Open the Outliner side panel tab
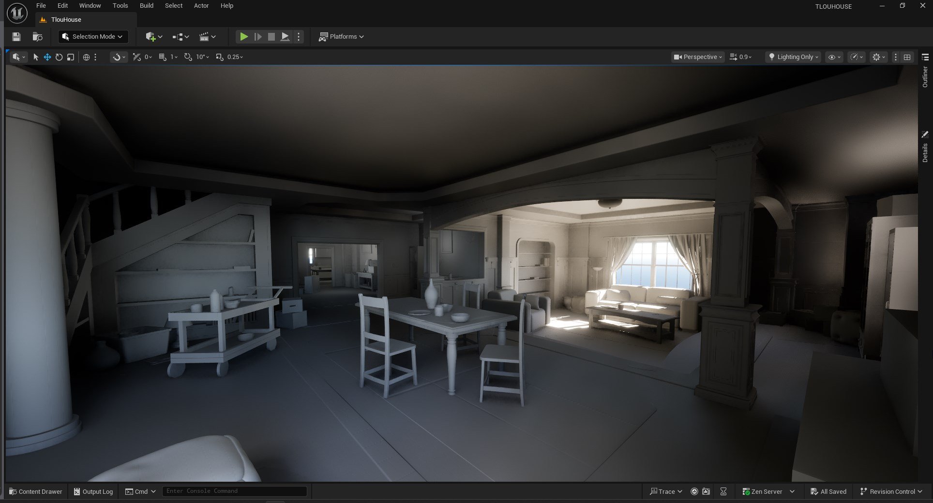Image resolution: width=933 pixels, height=503 pixels. 925,72
